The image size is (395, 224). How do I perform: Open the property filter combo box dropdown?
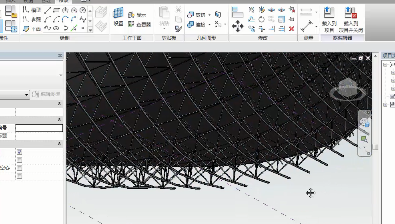coord(27,95)
